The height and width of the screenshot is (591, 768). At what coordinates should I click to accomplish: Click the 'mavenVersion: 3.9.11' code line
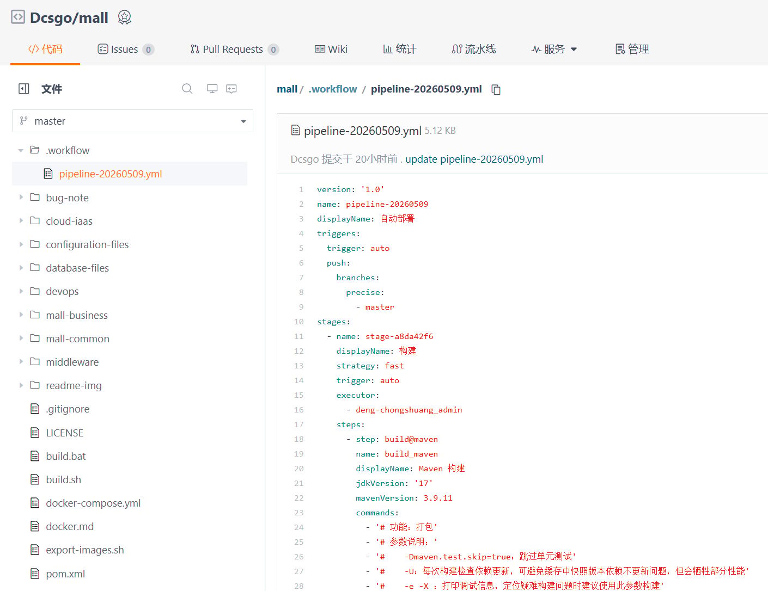[x=404, y=498]
